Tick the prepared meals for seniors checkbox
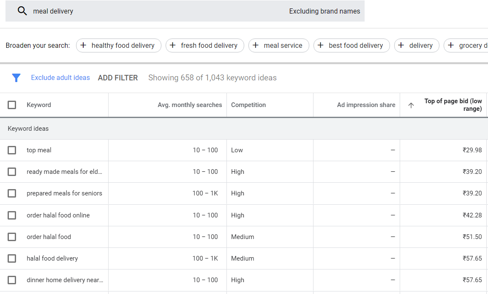Screen dimensions: 488x294 (12, 193)
